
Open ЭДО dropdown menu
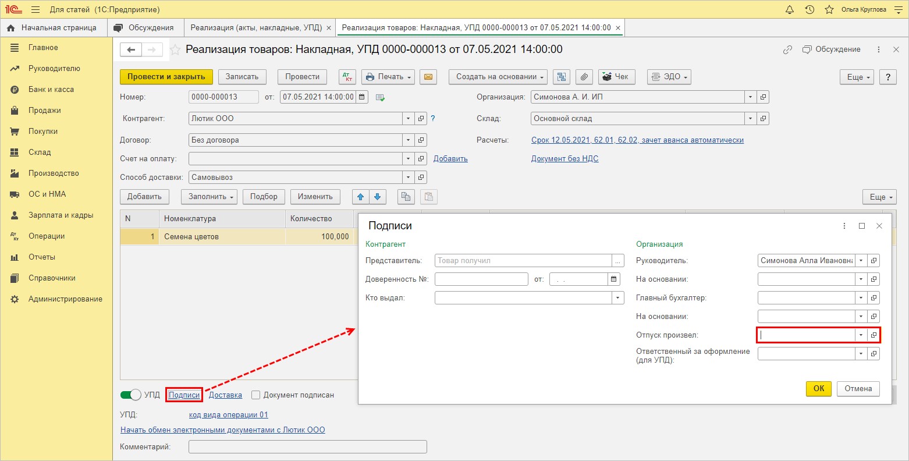point(669,77)
